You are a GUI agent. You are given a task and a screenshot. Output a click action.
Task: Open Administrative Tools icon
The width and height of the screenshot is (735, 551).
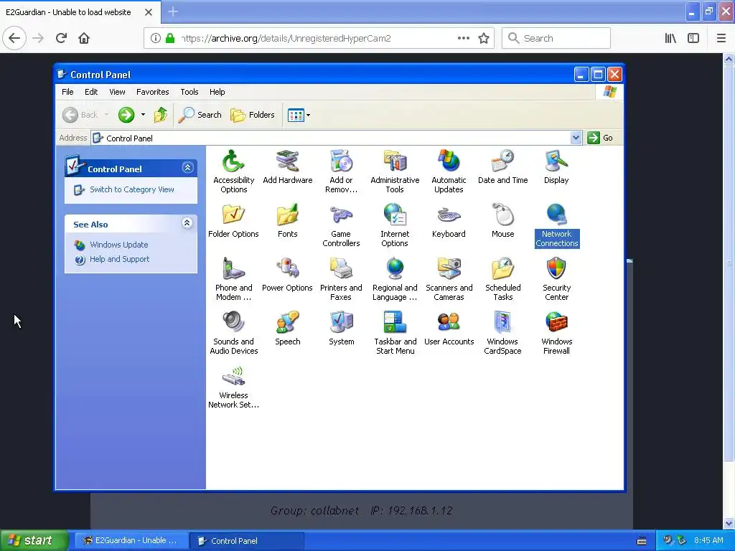pos(395,171)
